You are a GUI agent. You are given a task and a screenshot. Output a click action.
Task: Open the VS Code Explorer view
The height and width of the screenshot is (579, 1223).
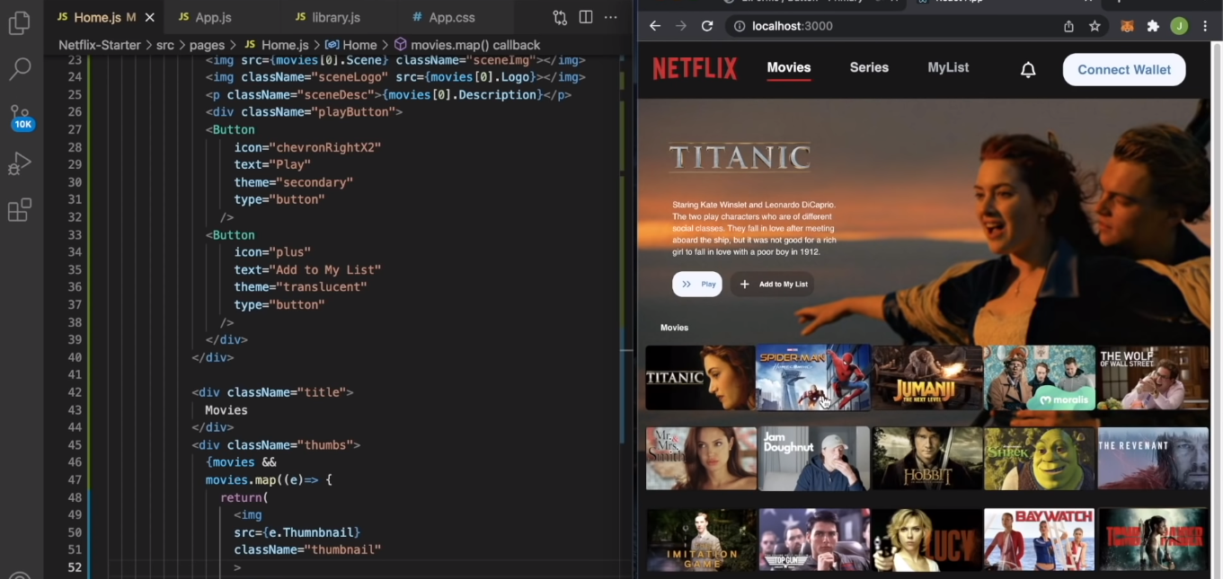[19, 22]
